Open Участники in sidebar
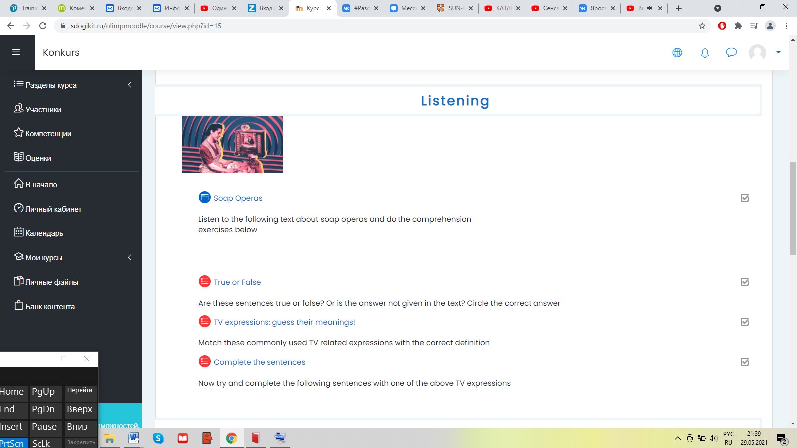This screenshot has width=797, height=448. (43, 109)
